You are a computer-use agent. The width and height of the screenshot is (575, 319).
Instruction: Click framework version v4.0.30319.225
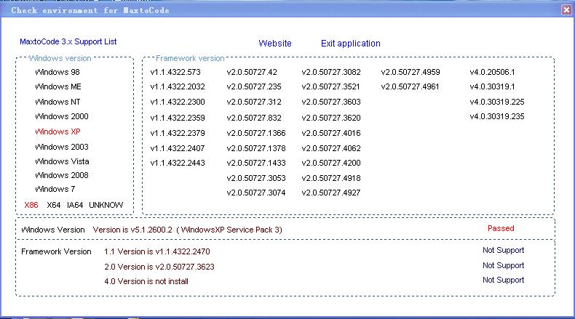[x=497, y=102]
